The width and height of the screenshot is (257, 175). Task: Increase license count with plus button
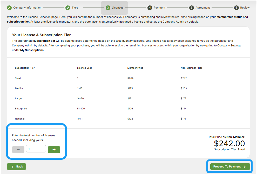(x=54, y=149)
